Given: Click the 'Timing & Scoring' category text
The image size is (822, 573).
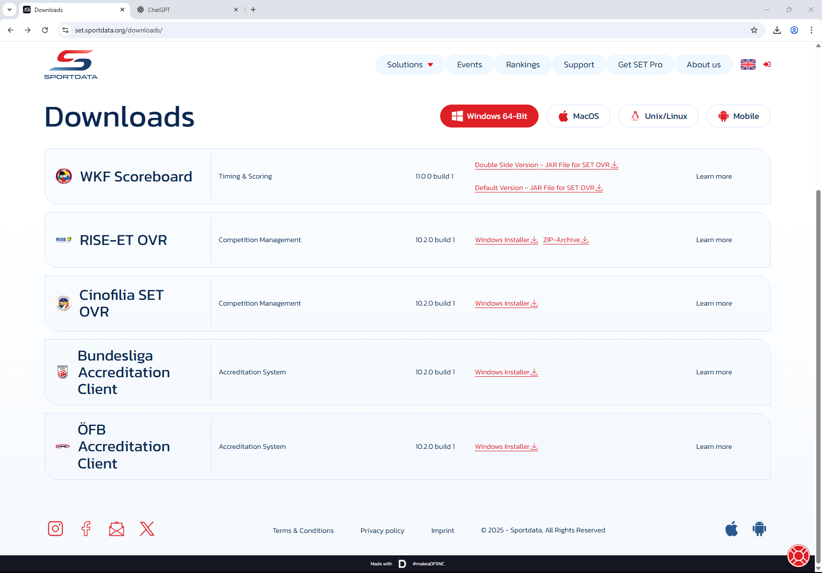Looking at the screenshot, I should [x=245, y=176].
